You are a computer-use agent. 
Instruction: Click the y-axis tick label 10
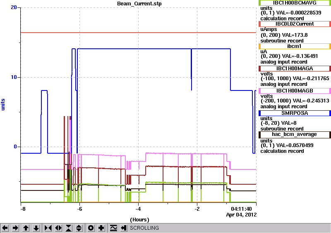(14, 77)
